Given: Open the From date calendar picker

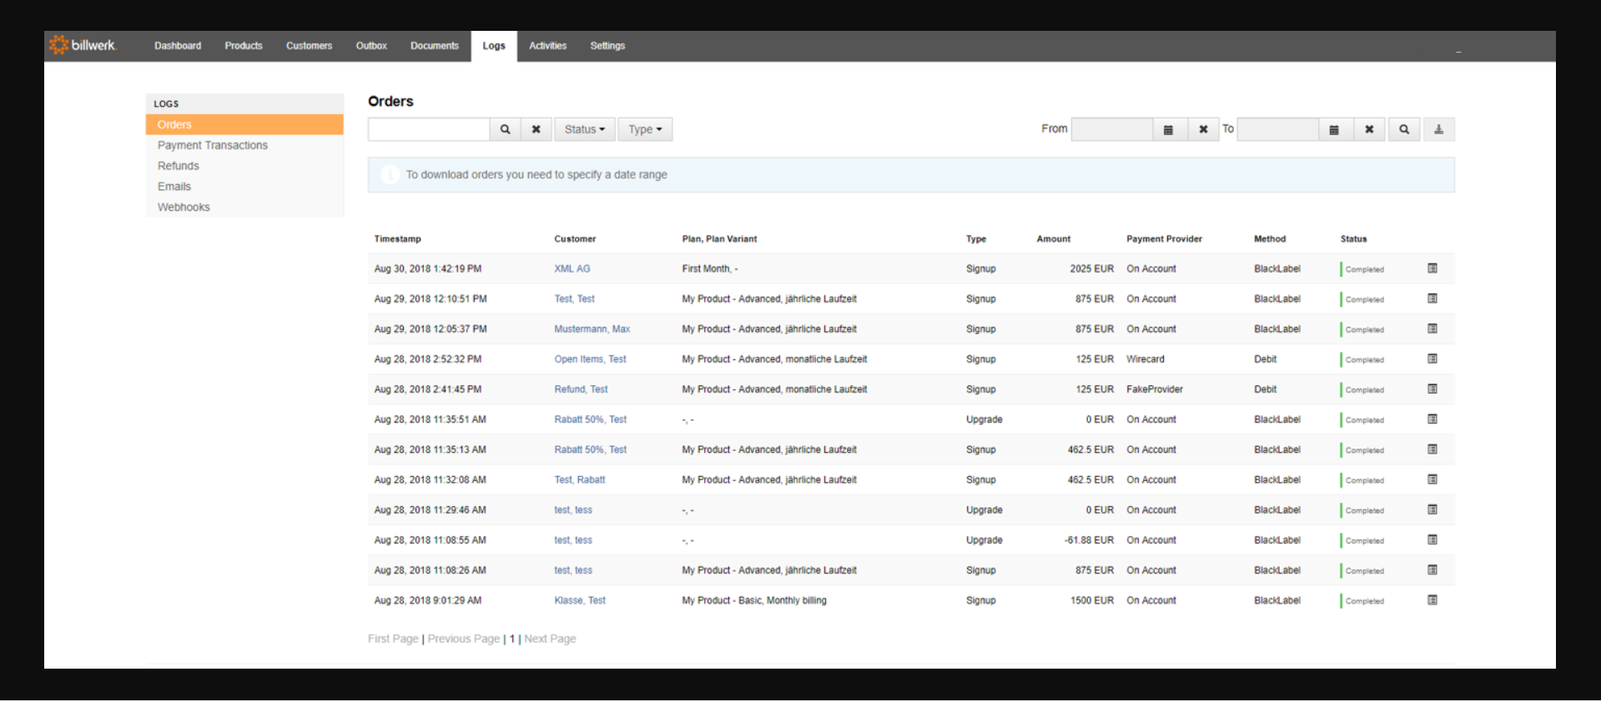Looking at the screenshot, I should [x=1169, y=129].
